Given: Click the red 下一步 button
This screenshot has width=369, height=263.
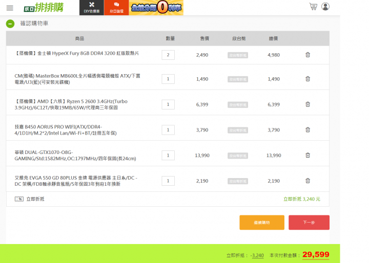Looking at the screenshot, I should tap(309, 223).
